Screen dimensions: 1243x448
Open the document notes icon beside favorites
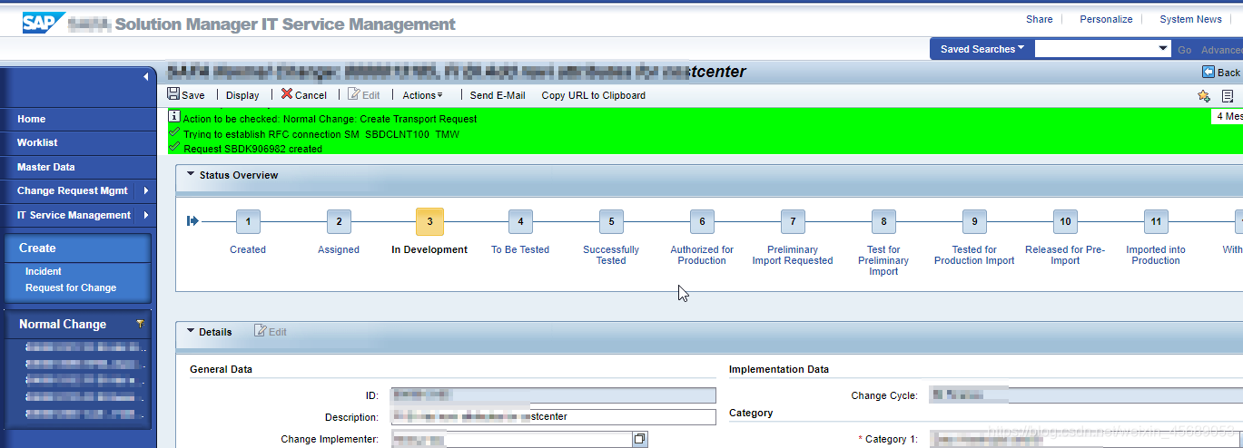pos(1228,95)
